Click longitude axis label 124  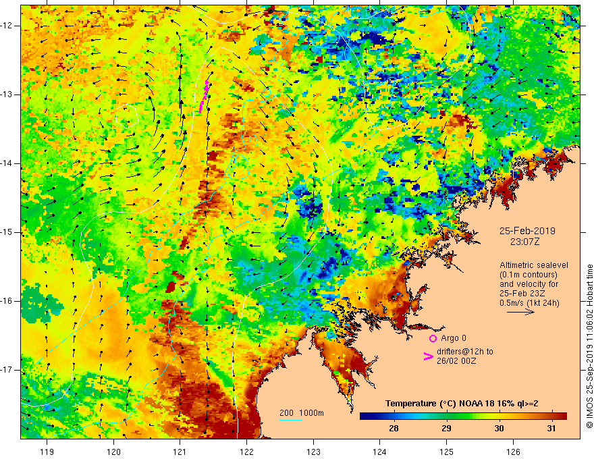pyautogui.click(x=380, y=452)
